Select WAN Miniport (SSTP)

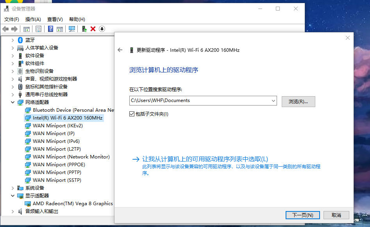pos(57,180)
